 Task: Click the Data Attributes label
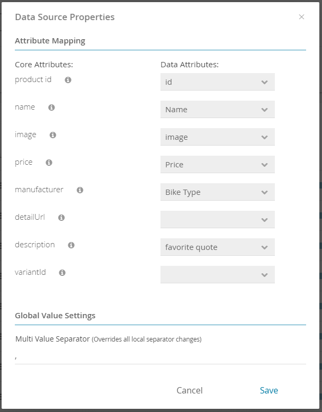pos(190,65)
